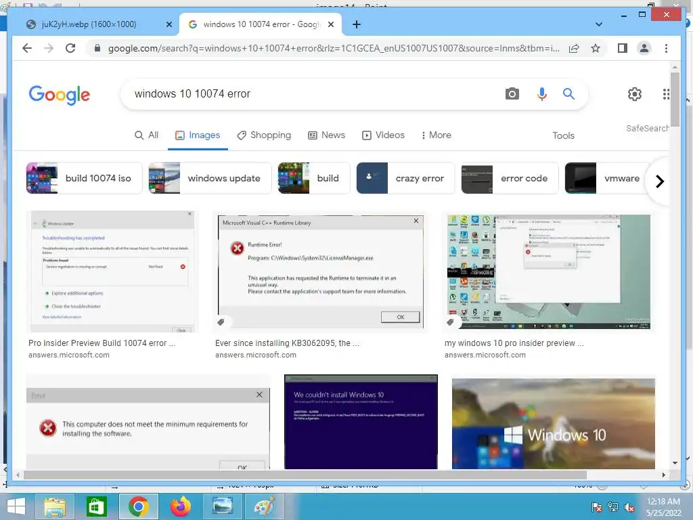Launch the Store app from the taskbar
This screenshot has height=520, width=693.
[96, 506]
